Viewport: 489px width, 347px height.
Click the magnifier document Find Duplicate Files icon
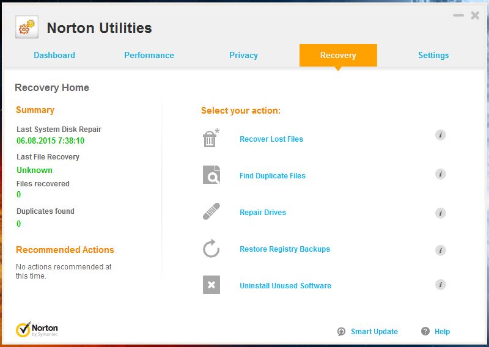pyautogui.click(x=211, y=175)
